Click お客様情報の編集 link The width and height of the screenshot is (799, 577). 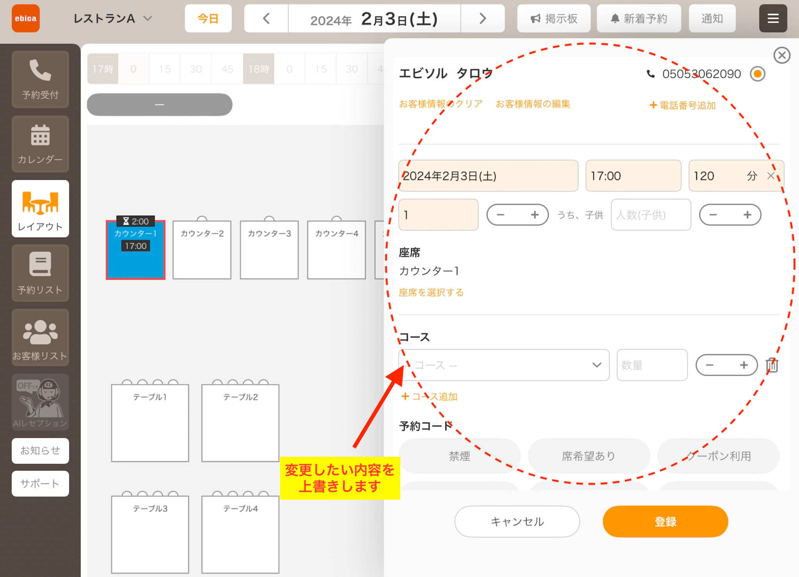pos(533,104)
